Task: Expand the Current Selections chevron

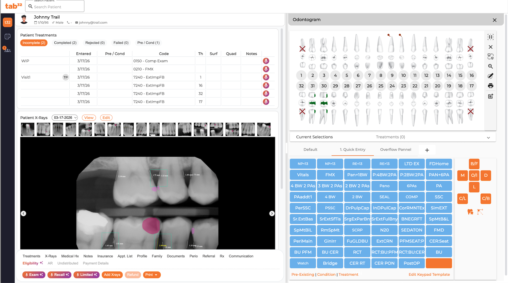Action: pos(488,137)
